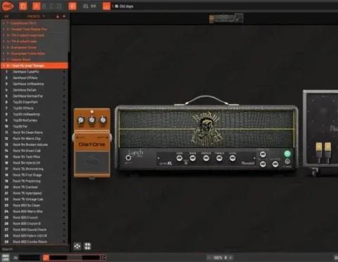
Task: Click the rig thumbnail overview at top
Action: [x=226, y=18]
